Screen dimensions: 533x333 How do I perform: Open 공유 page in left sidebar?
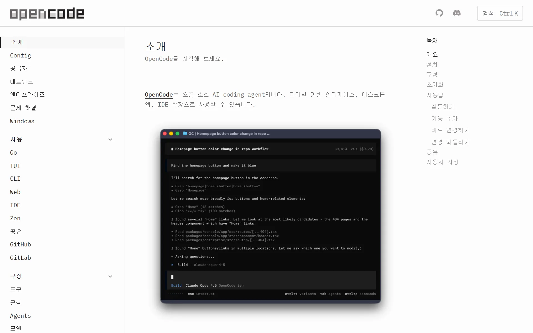16,231
